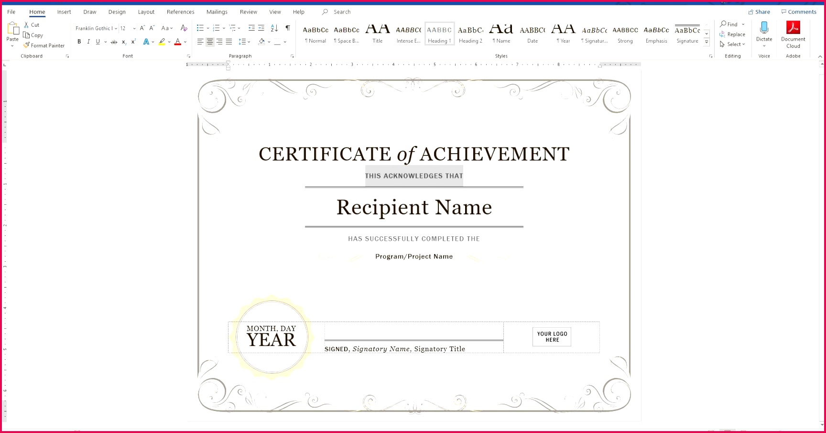Toggle Bold formatting

pyautogui.click(x=79, y=42)
